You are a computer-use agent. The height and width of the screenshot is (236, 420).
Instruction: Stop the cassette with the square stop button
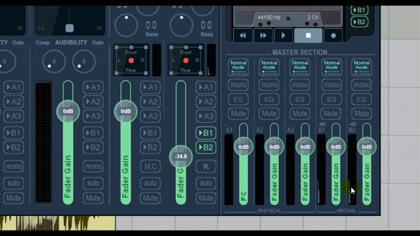tap(308, 36)
